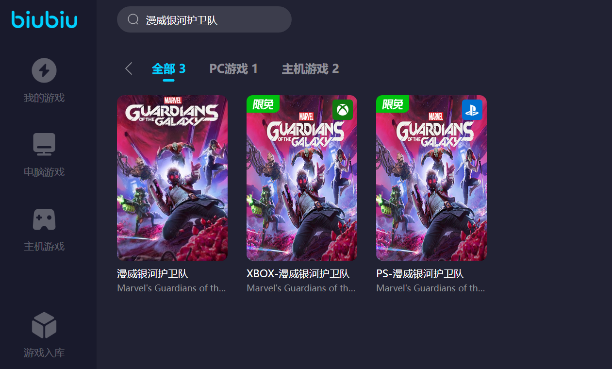
Task: Click the search field with 漫威银河护卫队
Action: [204, 19]
